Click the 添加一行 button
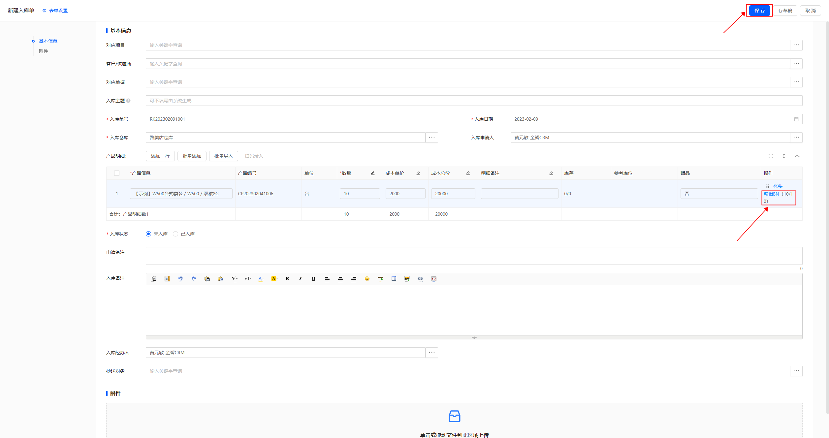829x438 pixels. pos(160,156)
